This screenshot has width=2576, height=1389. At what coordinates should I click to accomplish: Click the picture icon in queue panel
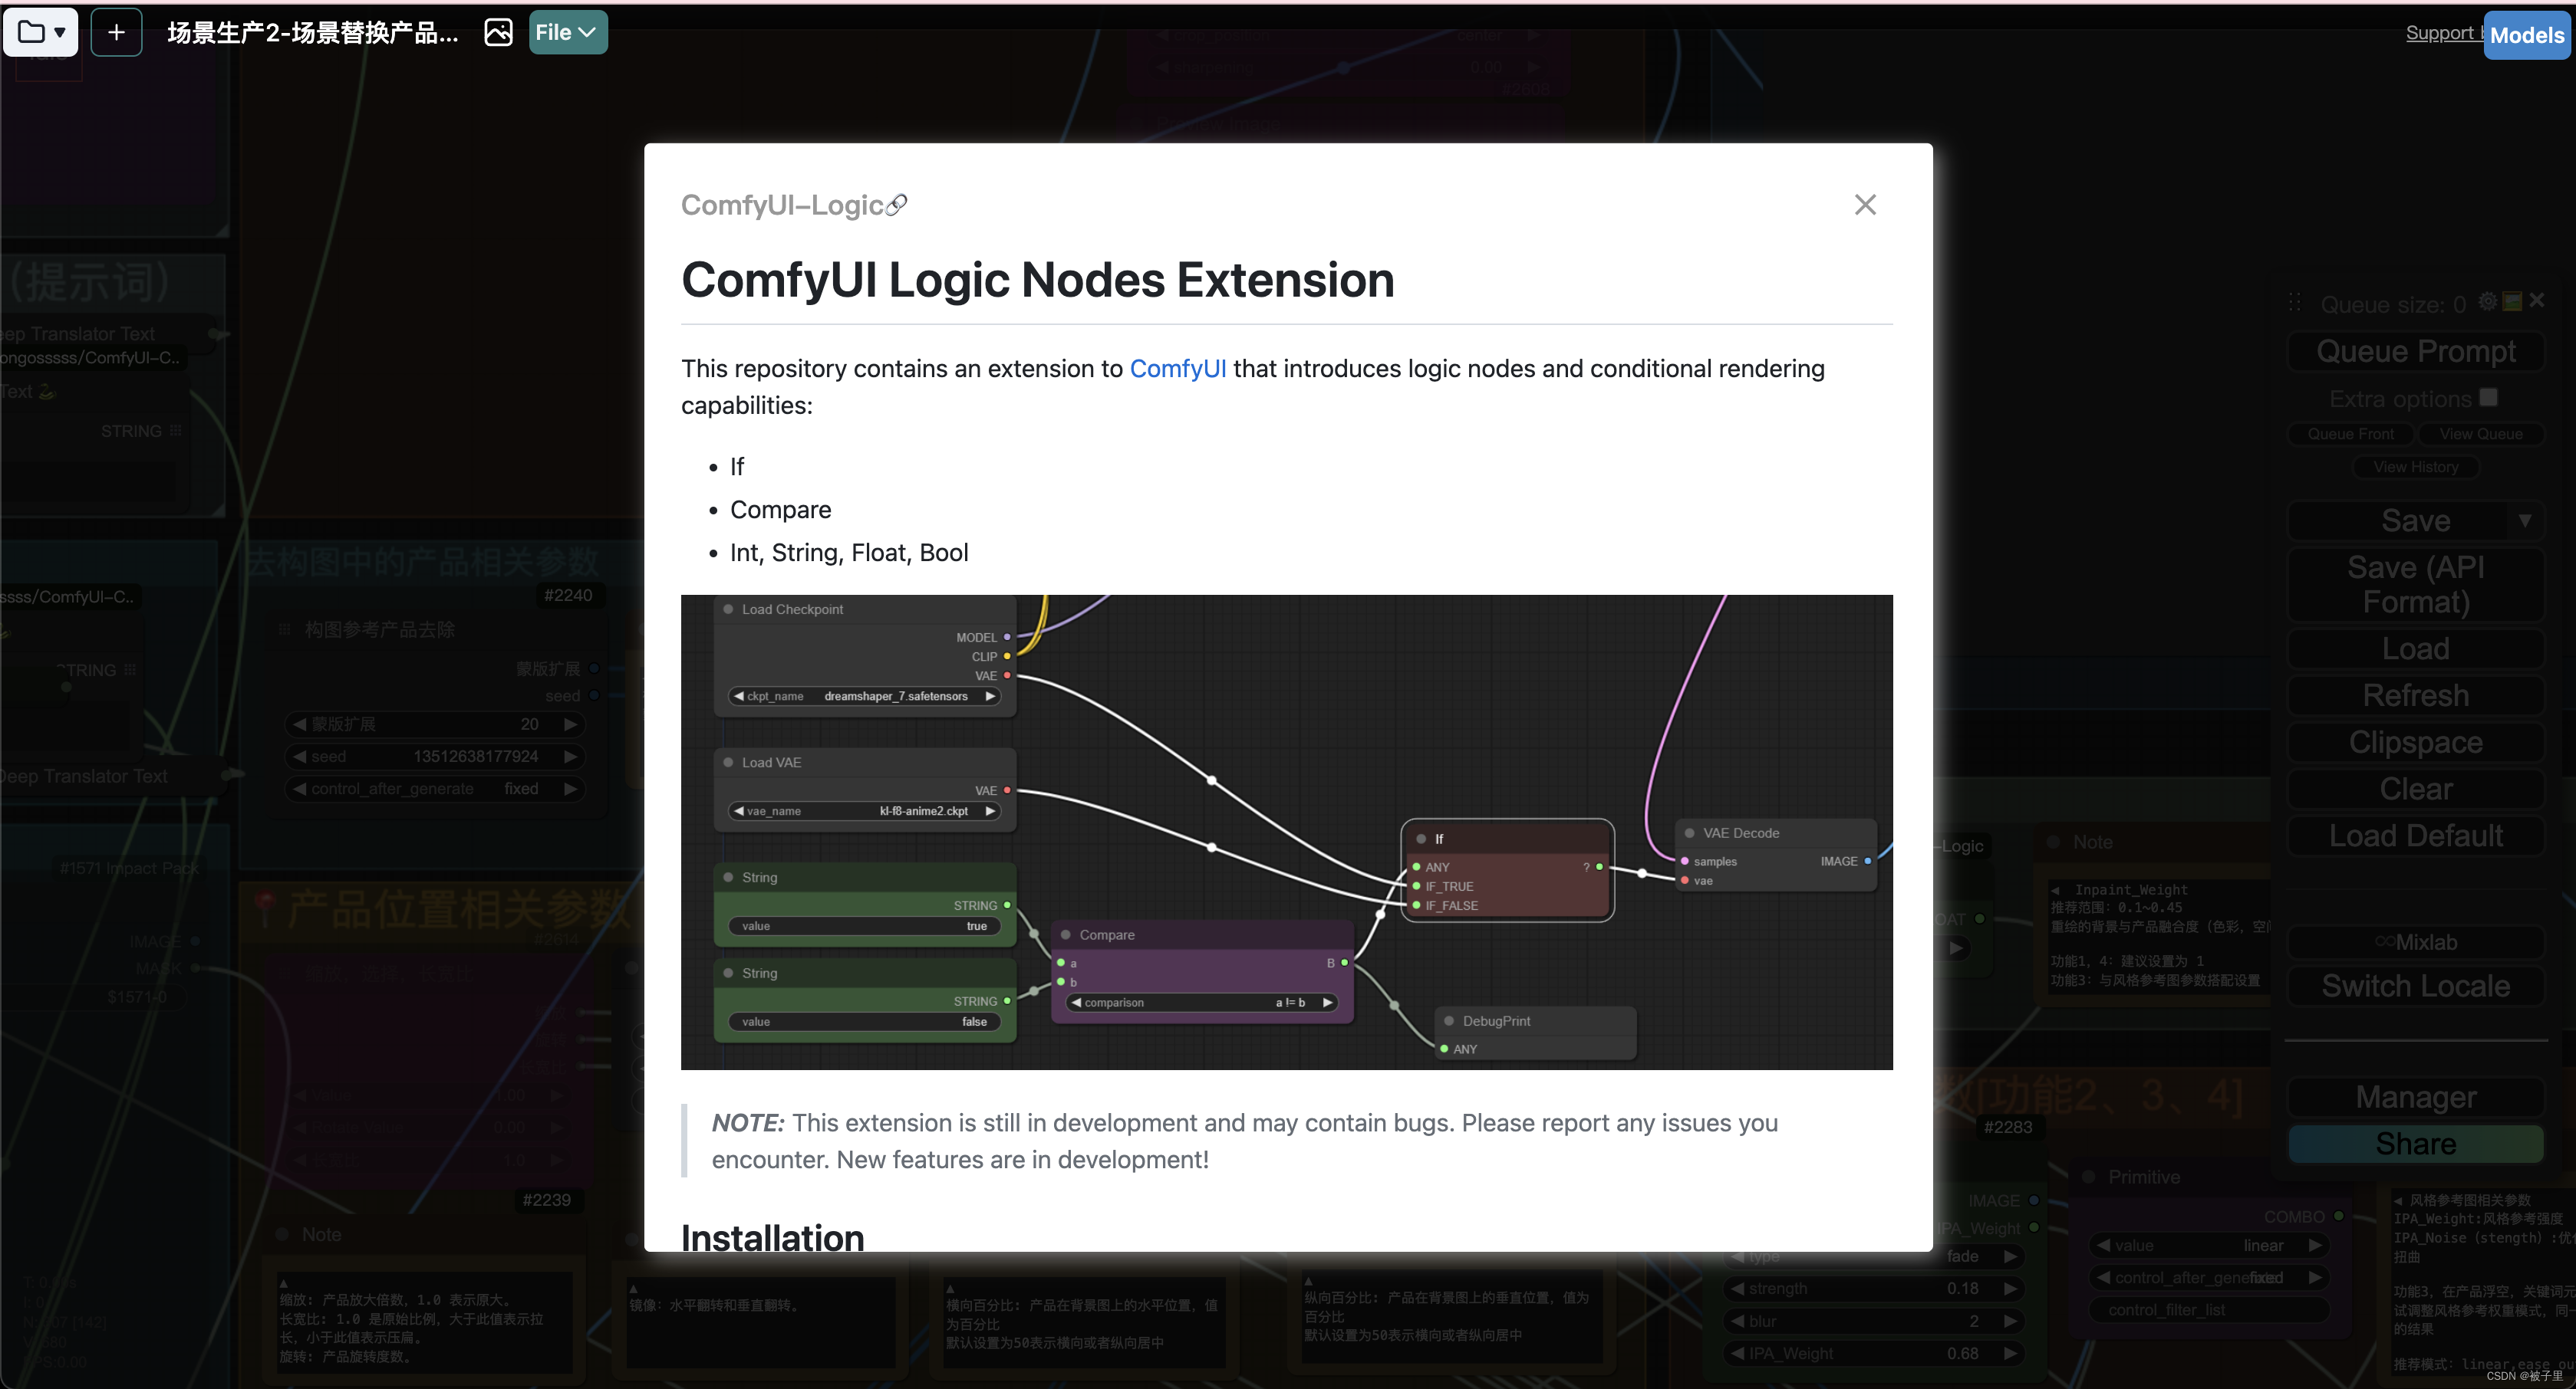[2511, 302]
